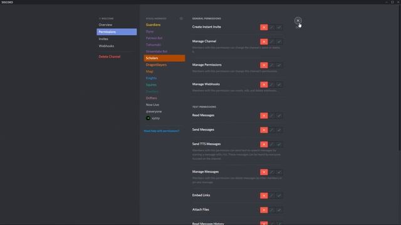The width and height of the screenshot is (401, 225).
Task: Allow Manage Permissions with the checkmark
Action: tap(279, 65)
